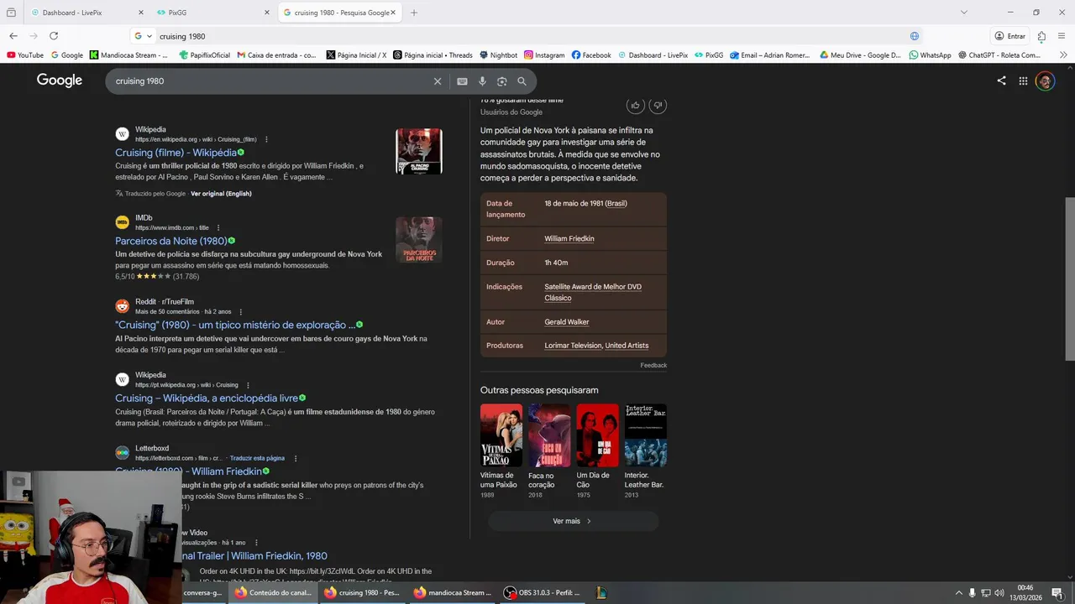Expand Ver mais related searches
1075x604 pixels.
[573, 521]
